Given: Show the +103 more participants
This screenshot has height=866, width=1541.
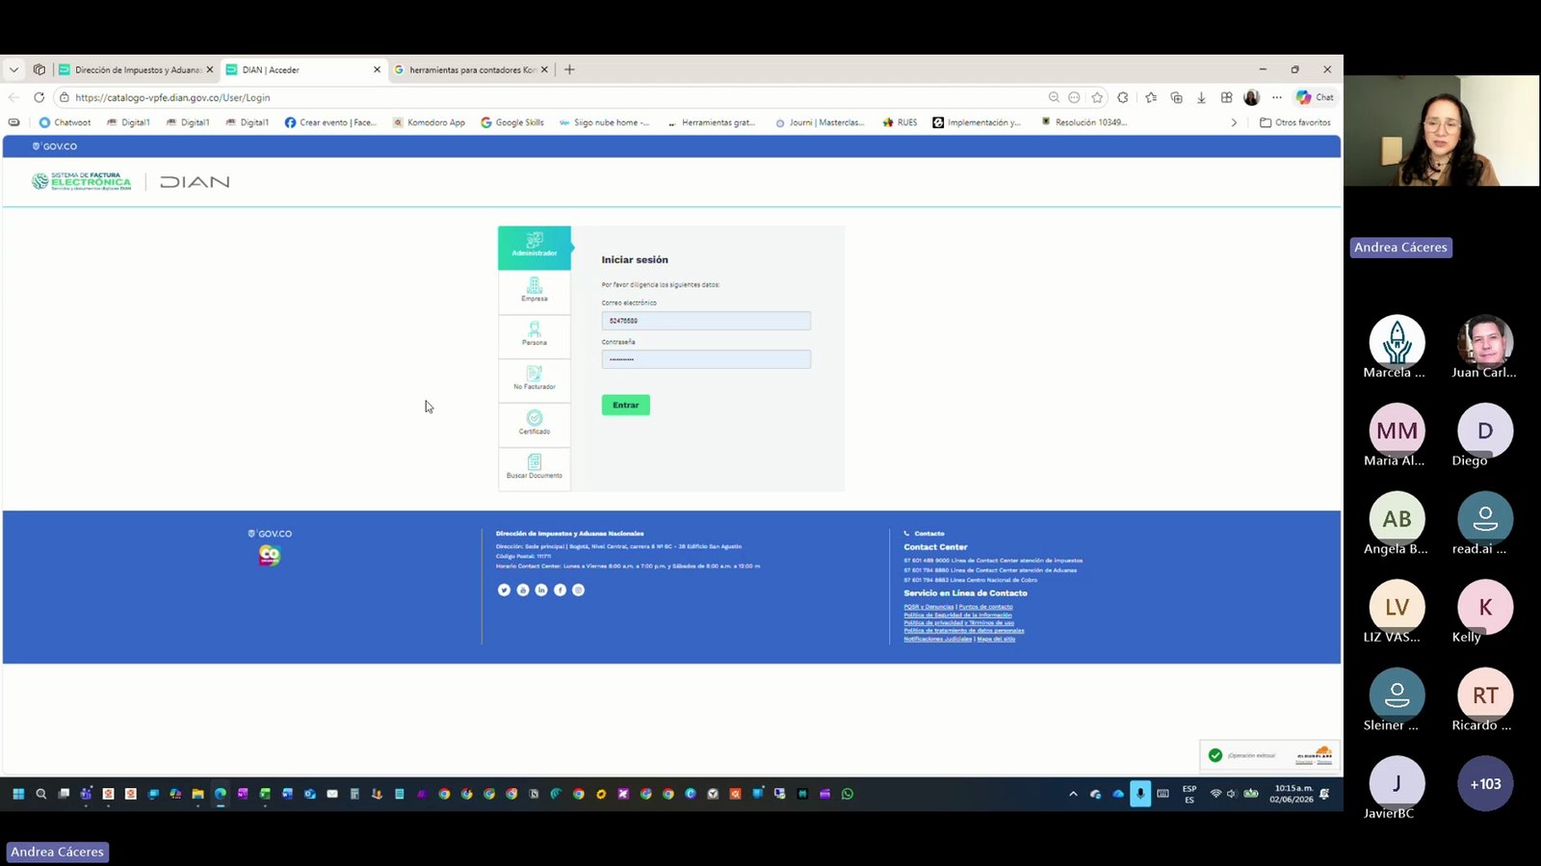Looking at the screenshot, I should tap(1485, 783).
